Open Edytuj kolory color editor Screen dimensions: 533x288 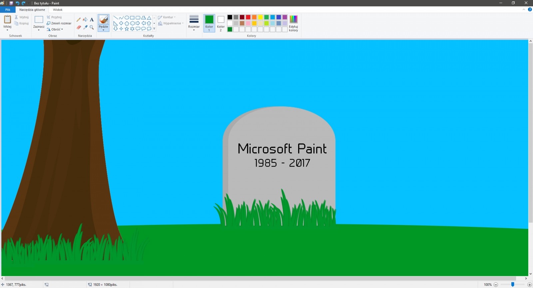[293, 23]
